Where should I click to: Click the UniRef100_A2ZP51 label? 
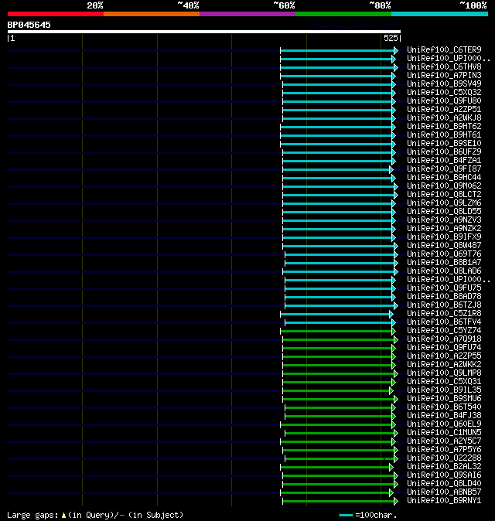tap(444, 109)
